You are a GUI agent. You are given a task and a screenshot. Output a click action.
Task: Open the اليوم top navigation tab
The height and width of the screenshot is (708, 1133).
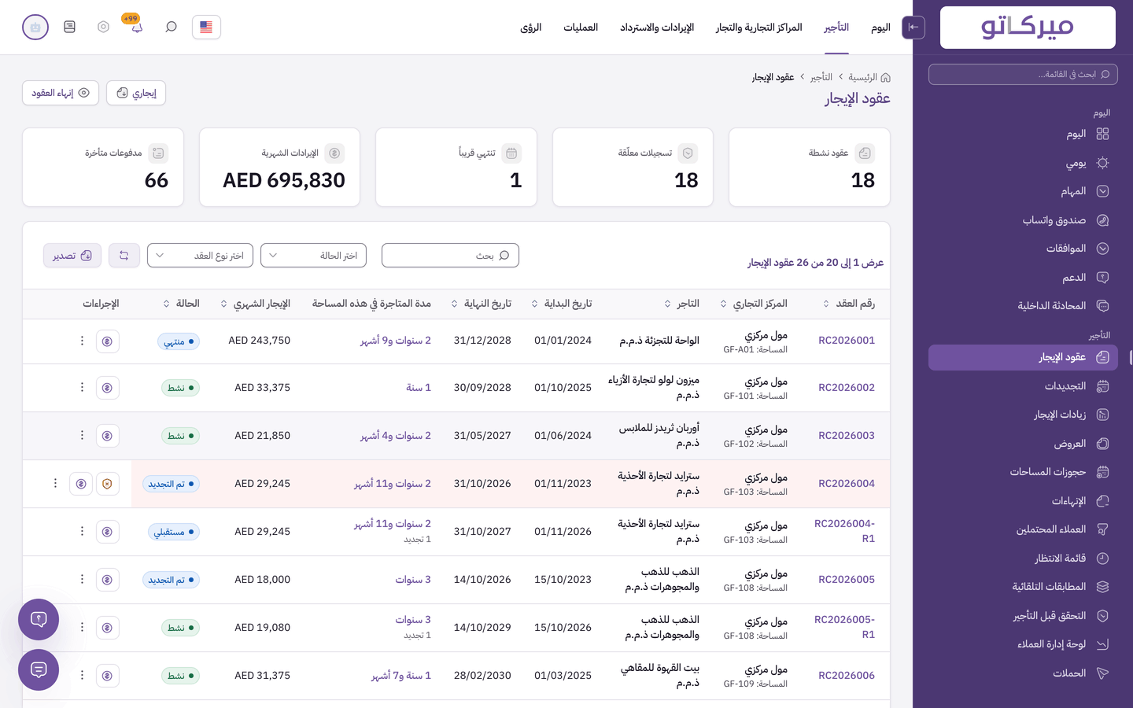click(880, 28)
